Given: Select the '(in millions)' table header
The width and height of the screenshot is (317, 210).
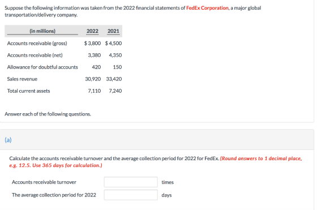Looking at the screenshot, I should coord(42,31).
